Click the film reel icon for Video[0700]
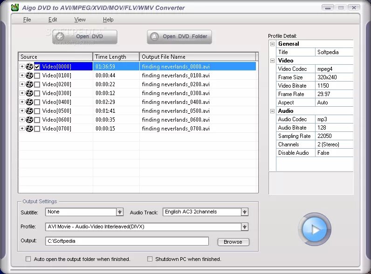 [29, 129]
